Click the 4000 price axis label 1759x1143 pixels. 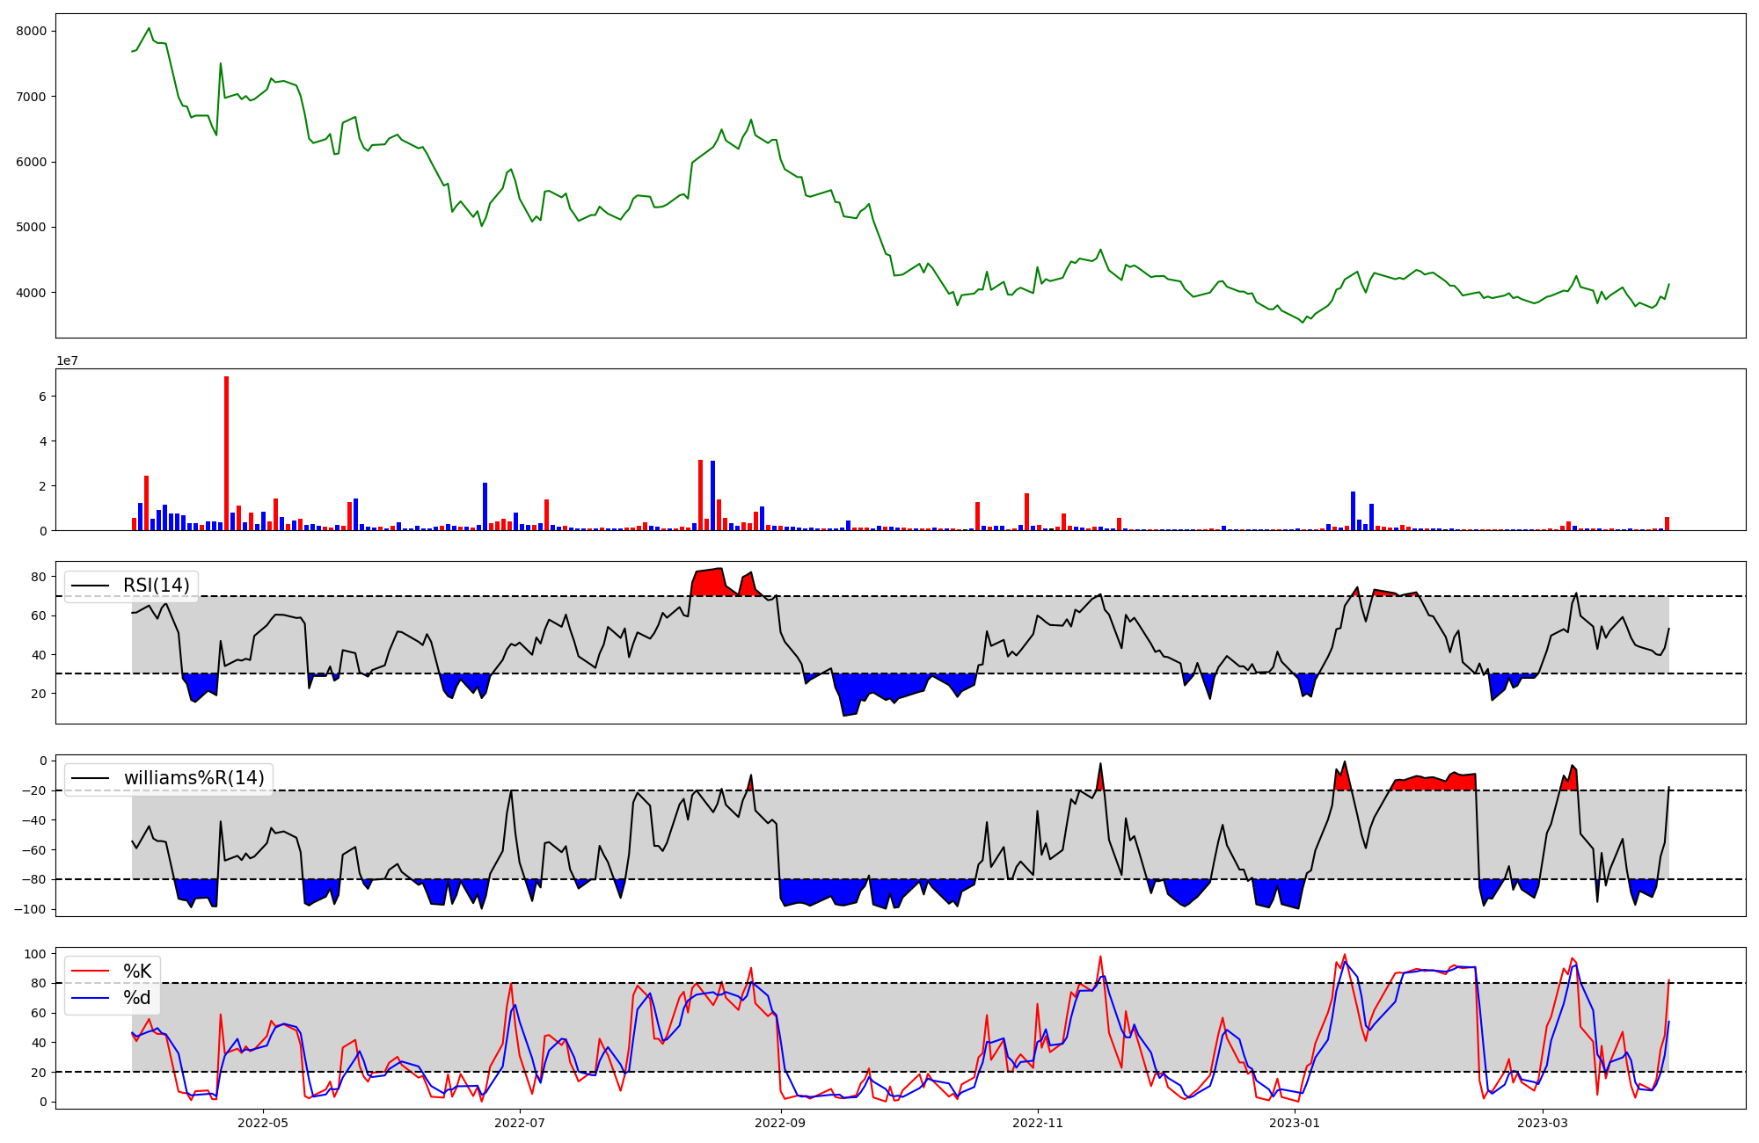point(31,293)
